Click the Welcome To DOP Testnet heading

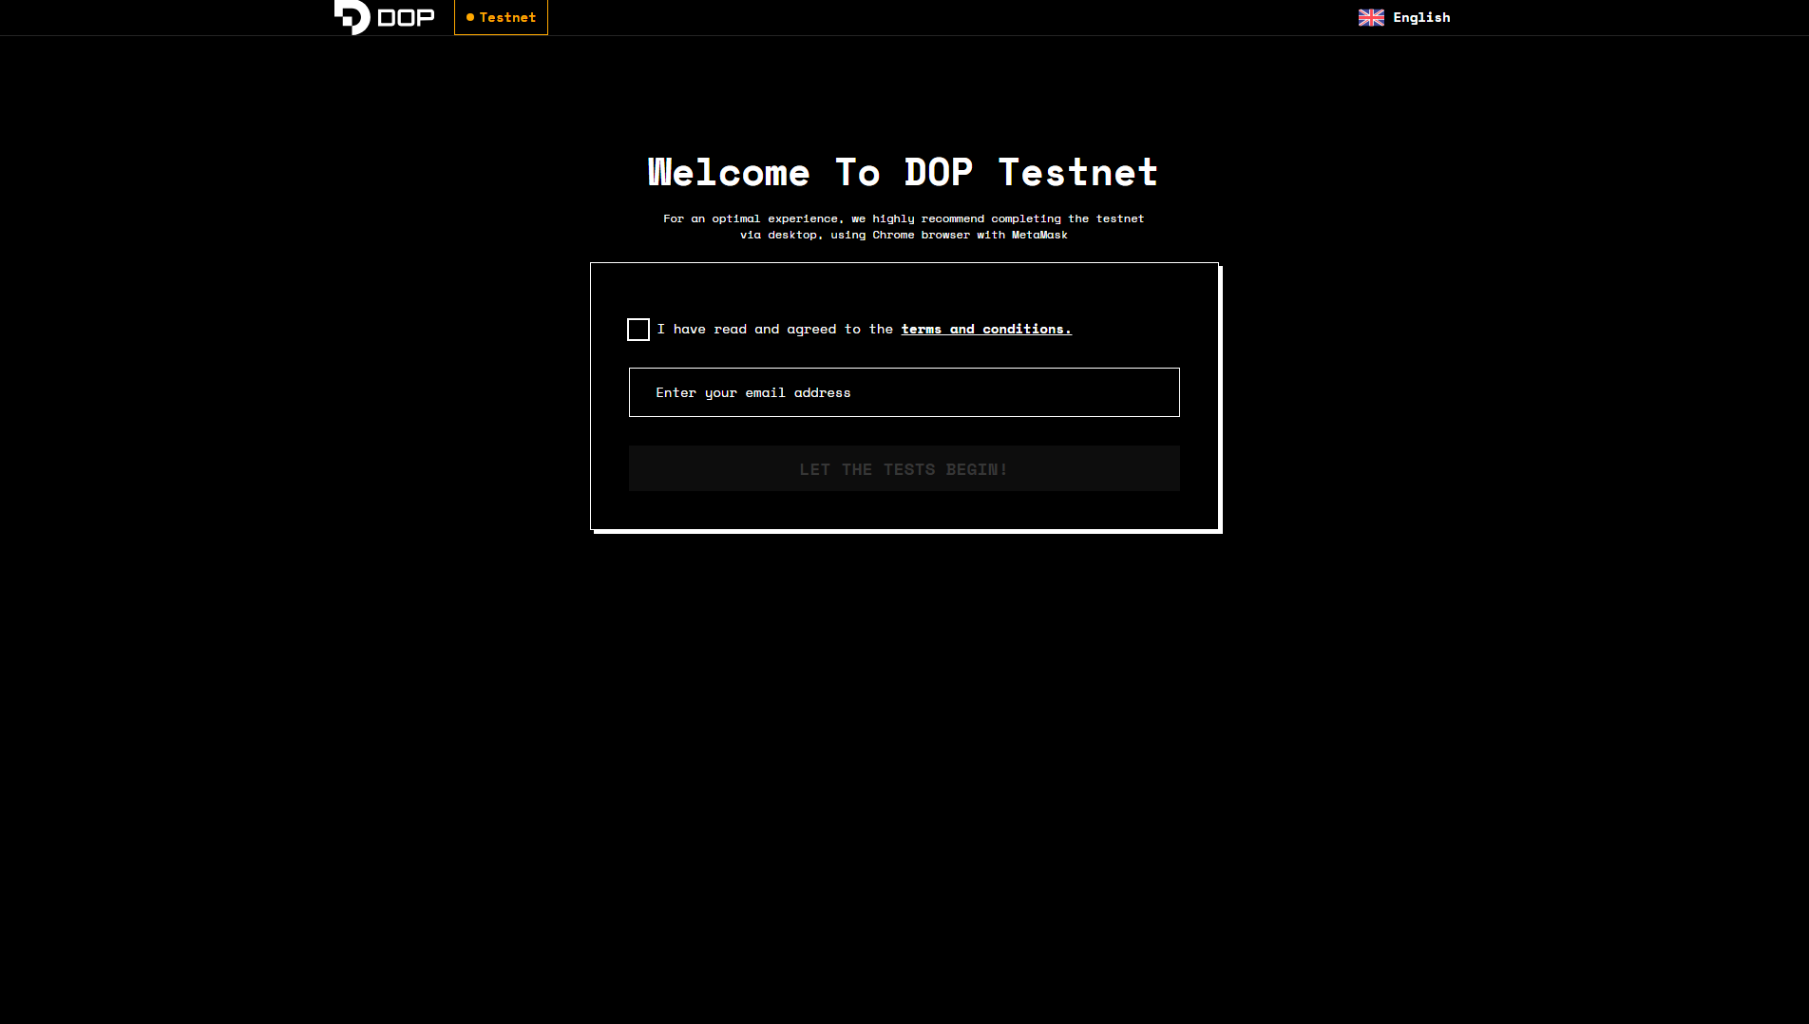(x=904, y=173)
